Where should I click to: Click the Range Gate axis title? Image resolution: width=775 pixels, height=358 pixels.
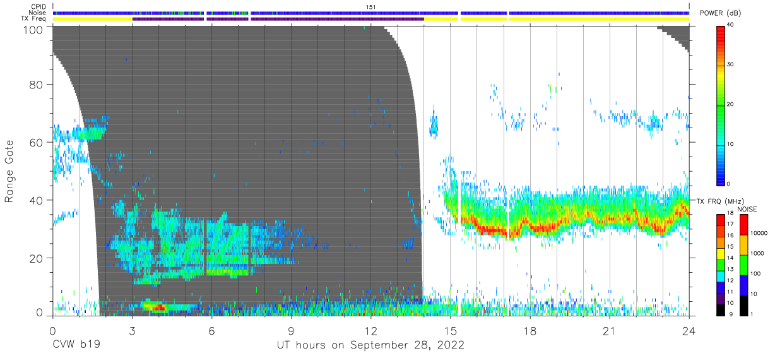(x=9, y=171)
